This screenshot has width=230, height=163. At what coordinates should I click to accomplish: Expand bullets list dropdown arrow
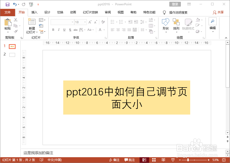click(x=117, y=22)
